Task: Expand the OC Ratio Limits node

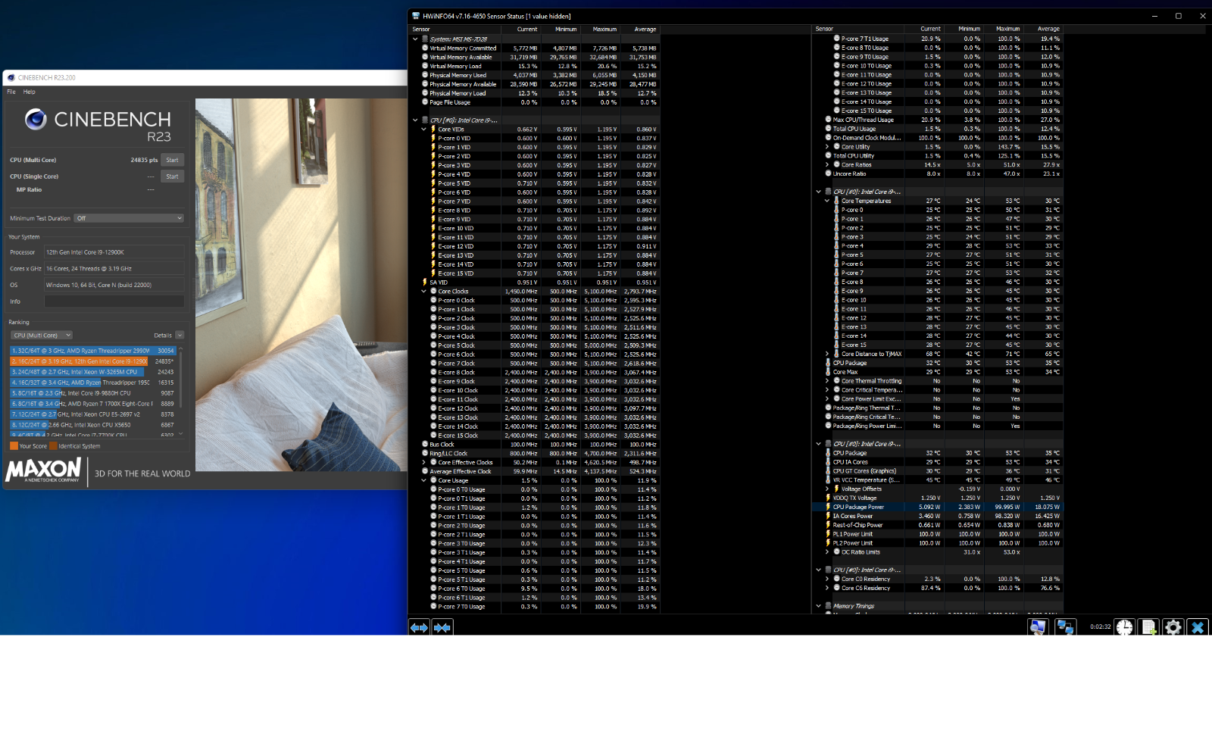Action: point(827,552)
